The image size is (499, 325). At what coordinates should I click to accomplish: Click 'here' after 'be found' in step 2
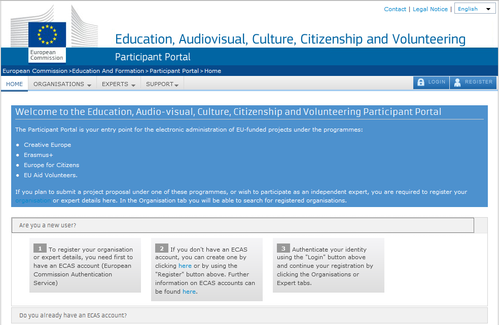pos(189,291)
